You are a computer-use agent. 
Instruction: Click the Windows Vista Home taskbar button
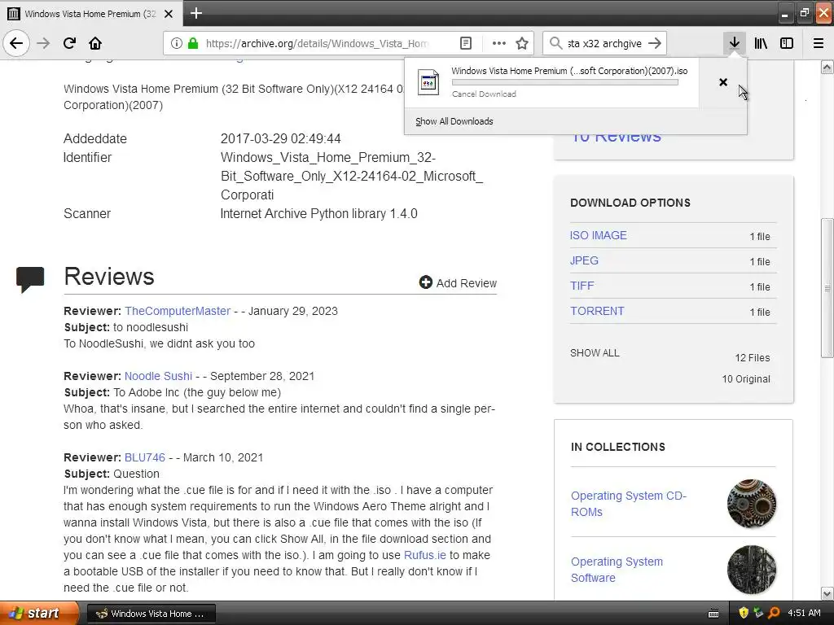click(151, 614)
